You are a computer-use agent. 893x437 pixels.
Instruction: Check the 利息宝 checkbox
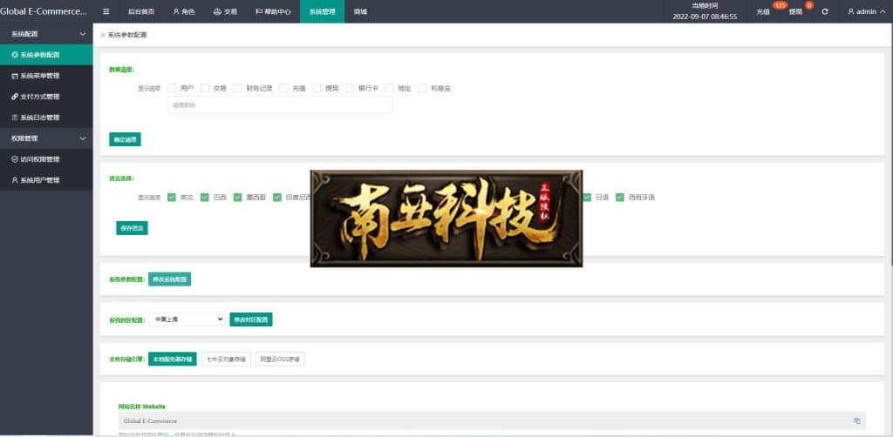pos(422,88)
